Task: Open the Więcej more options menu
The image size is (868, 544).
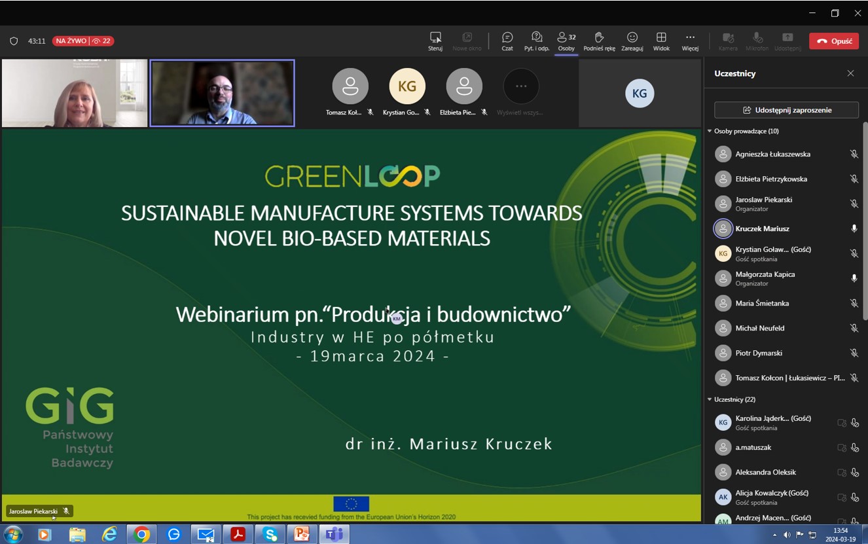Action: click(x=690, y=41)
